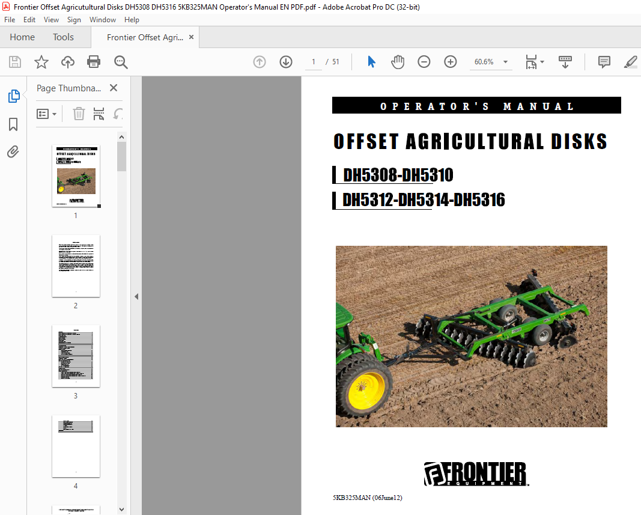
Task: Click the thumbnail panel scrollbar thumb
Action: [121, 157]
